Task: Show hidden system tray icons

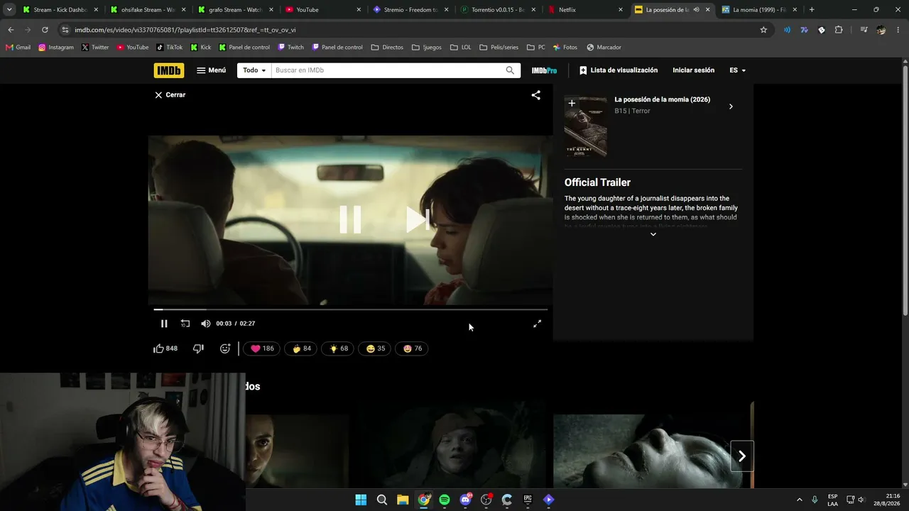Action: [799, 500]
